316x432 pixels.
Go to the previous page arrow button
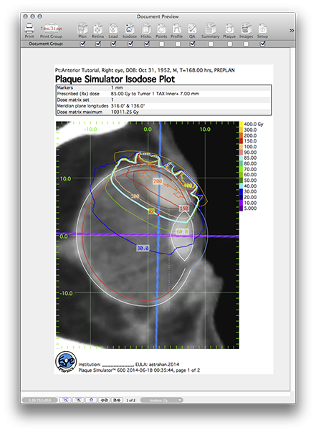(x=105, y=400)
